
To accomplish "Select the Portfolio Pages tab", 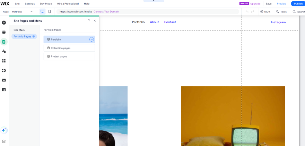I will click(24, 36).
